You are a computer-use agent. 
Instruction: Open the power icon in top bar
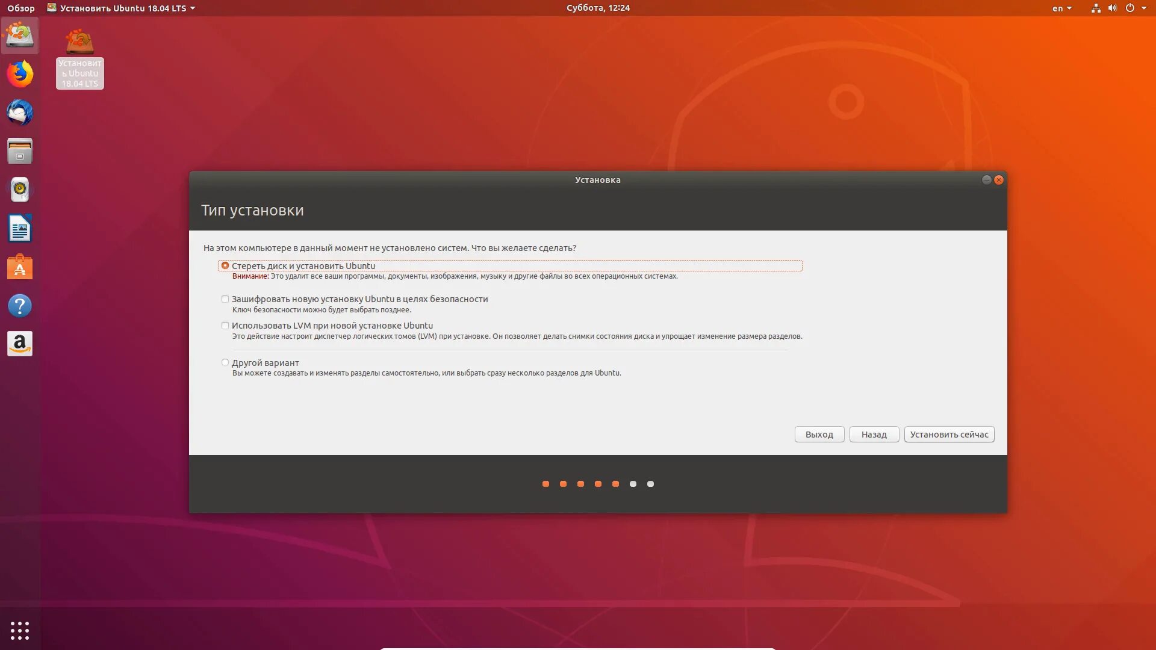pos(1130,8)
